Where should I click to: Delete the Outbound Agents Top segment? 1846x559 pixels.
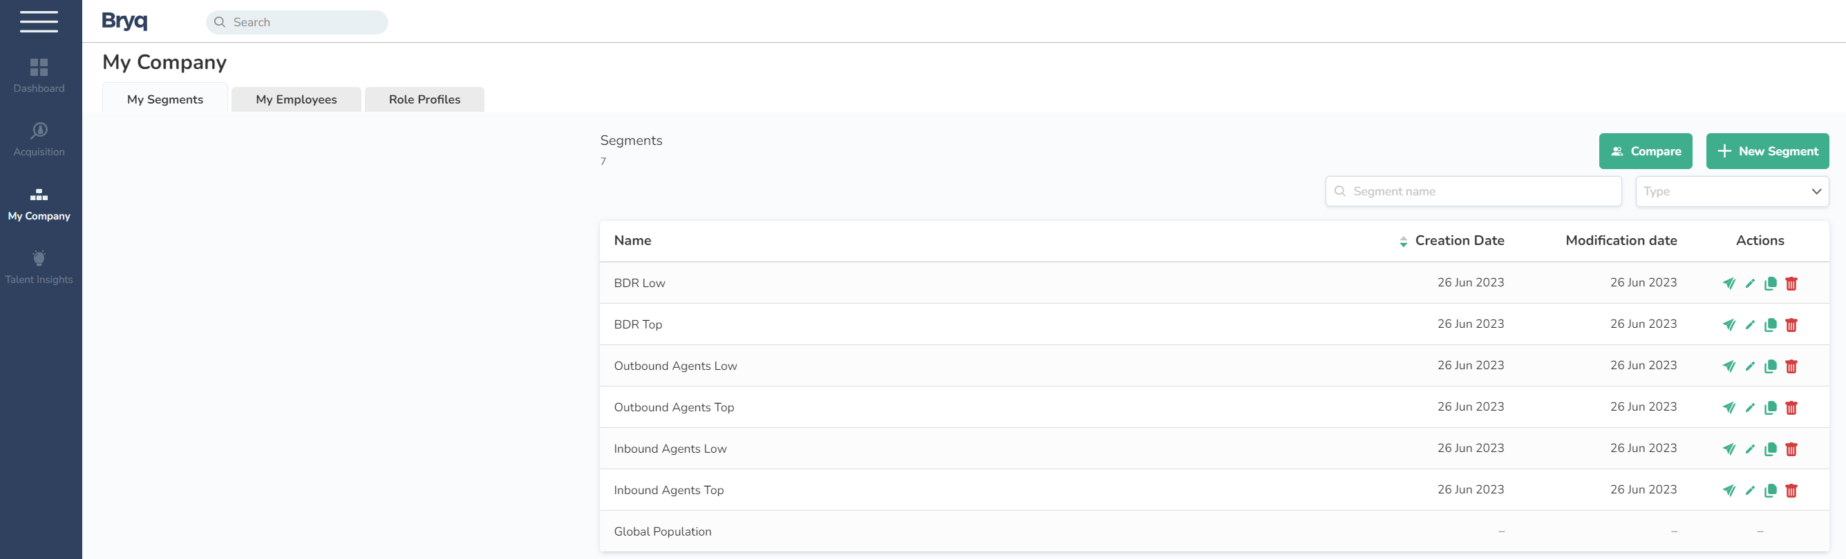[1791, 408]
